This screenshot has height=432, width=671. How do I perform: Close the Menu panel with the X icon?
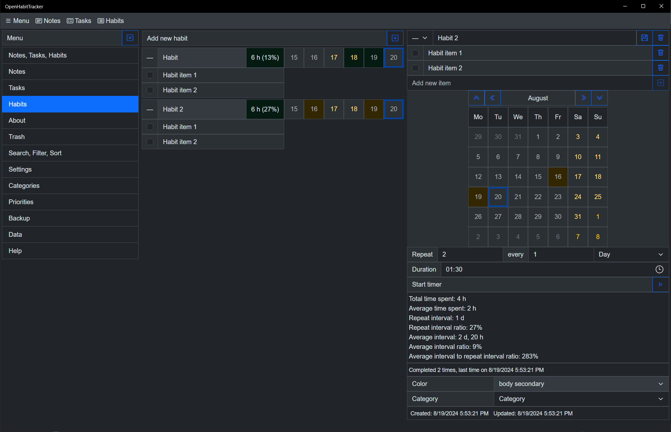[130, 38]
